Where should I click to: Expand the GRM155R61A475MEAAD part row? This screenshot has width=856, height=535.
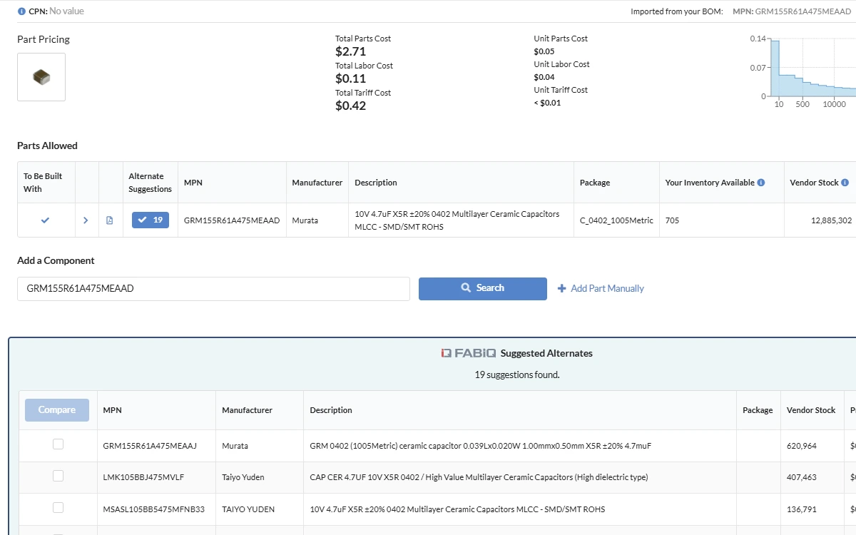tap(86, 220)
